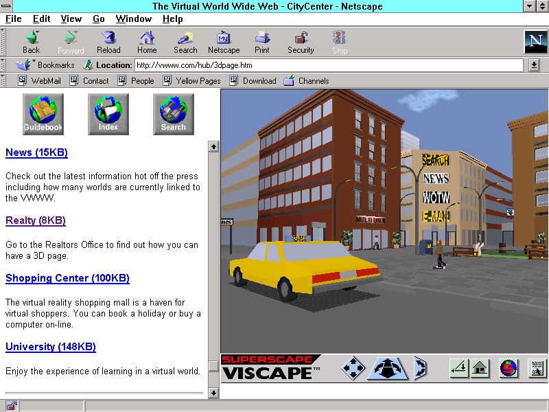549x412 pixels.
Task: Go to the Home page
Action: pos(147,42)
